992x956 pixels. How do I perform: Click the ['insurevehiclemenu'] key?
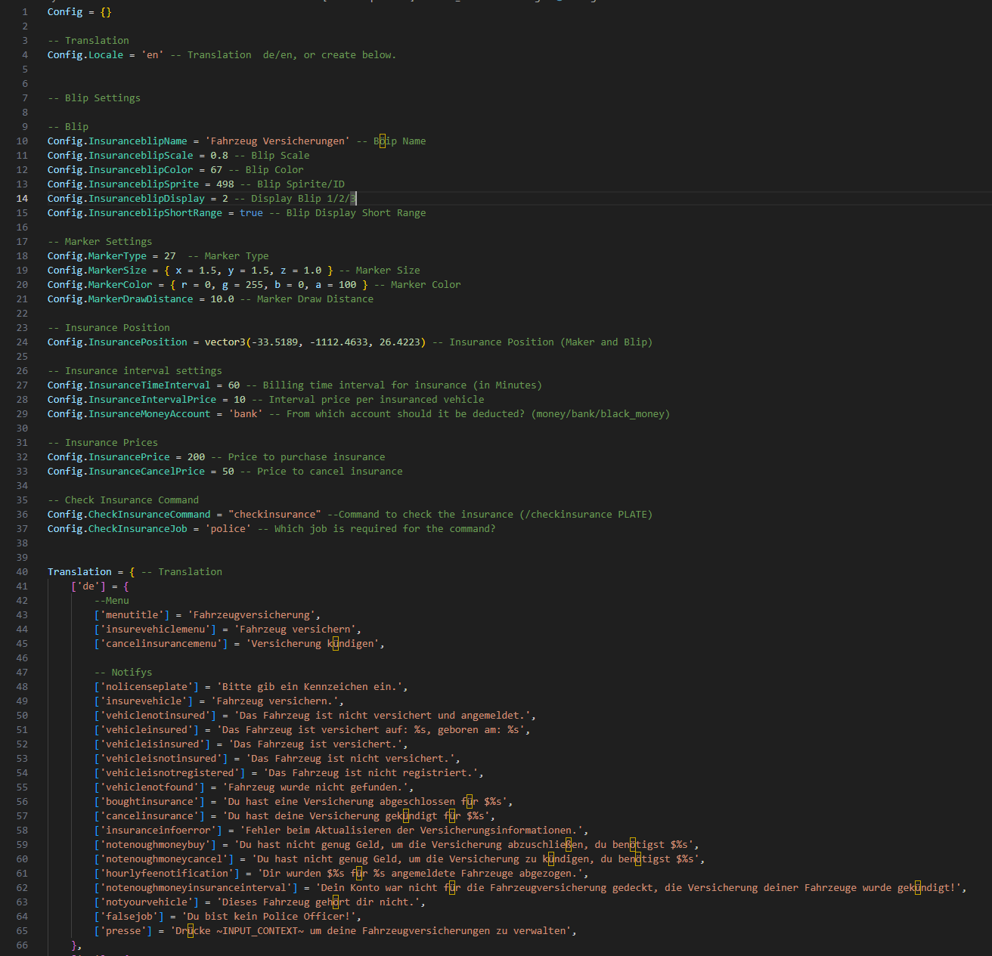155,630
